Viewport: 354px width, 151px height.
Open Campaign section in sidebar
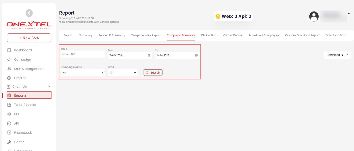point(22,60)
